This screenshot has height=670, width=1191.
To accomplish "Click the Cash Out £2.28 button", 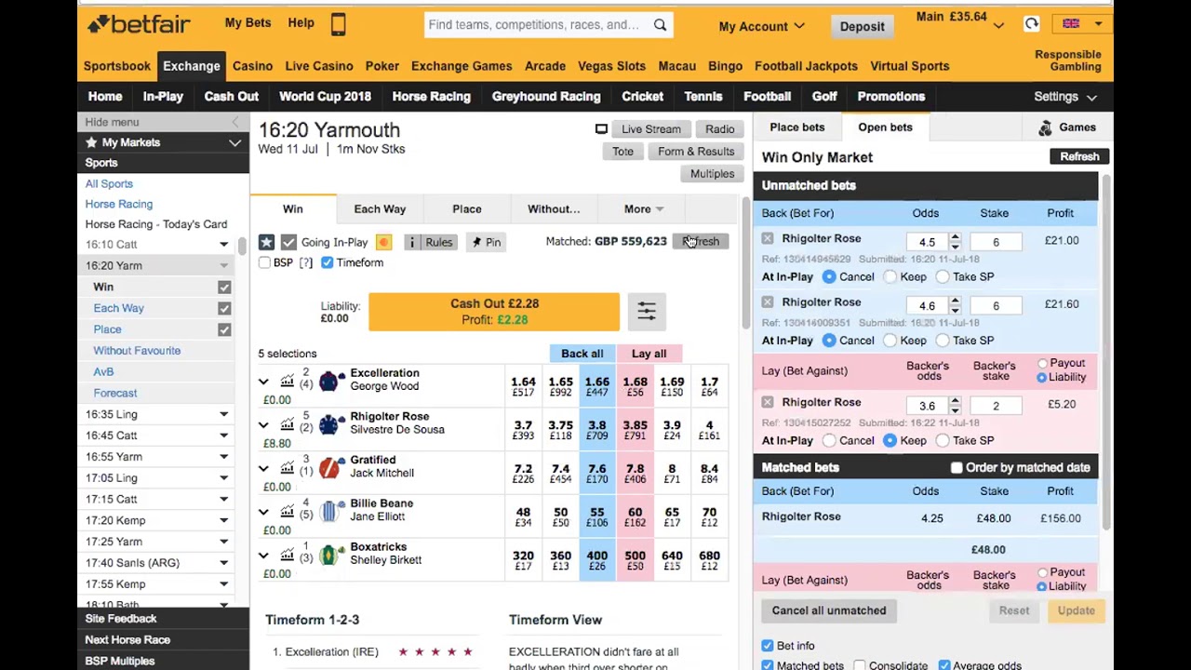I will click(494, 312).
